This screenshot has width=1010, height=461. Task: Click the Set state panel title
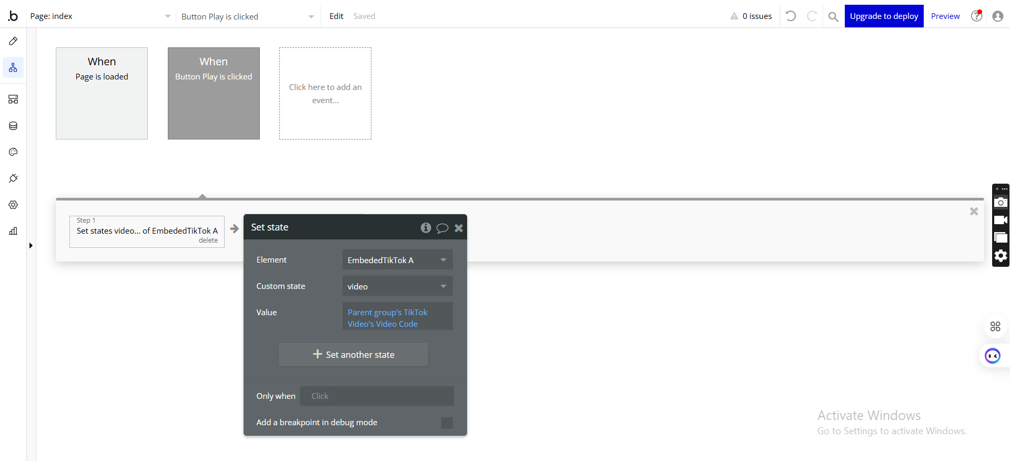[270, 227]
